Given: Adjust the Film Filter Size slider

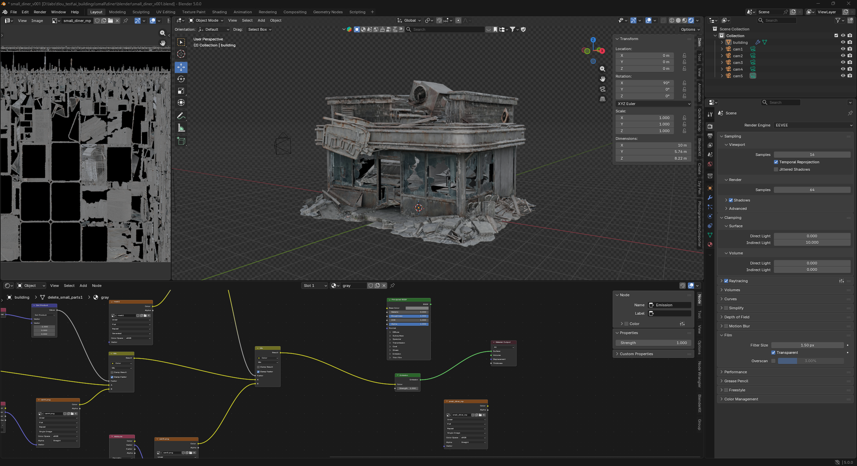Looking at the screenshot, I should [x=807, y=346].
